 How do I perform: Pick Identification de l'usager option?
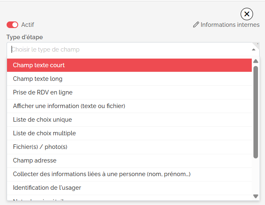[x=129, y=188]
